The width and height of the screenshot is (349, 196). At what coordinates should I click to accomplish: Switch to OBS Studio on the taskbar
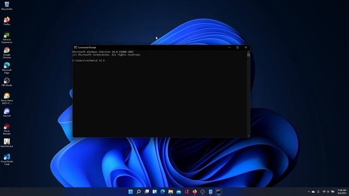coord(202,192)
